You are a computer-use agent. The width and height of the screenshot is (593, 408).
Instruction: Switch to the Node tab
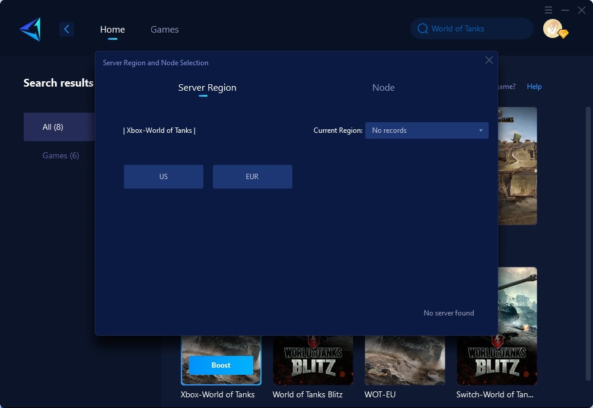(384, 87)
